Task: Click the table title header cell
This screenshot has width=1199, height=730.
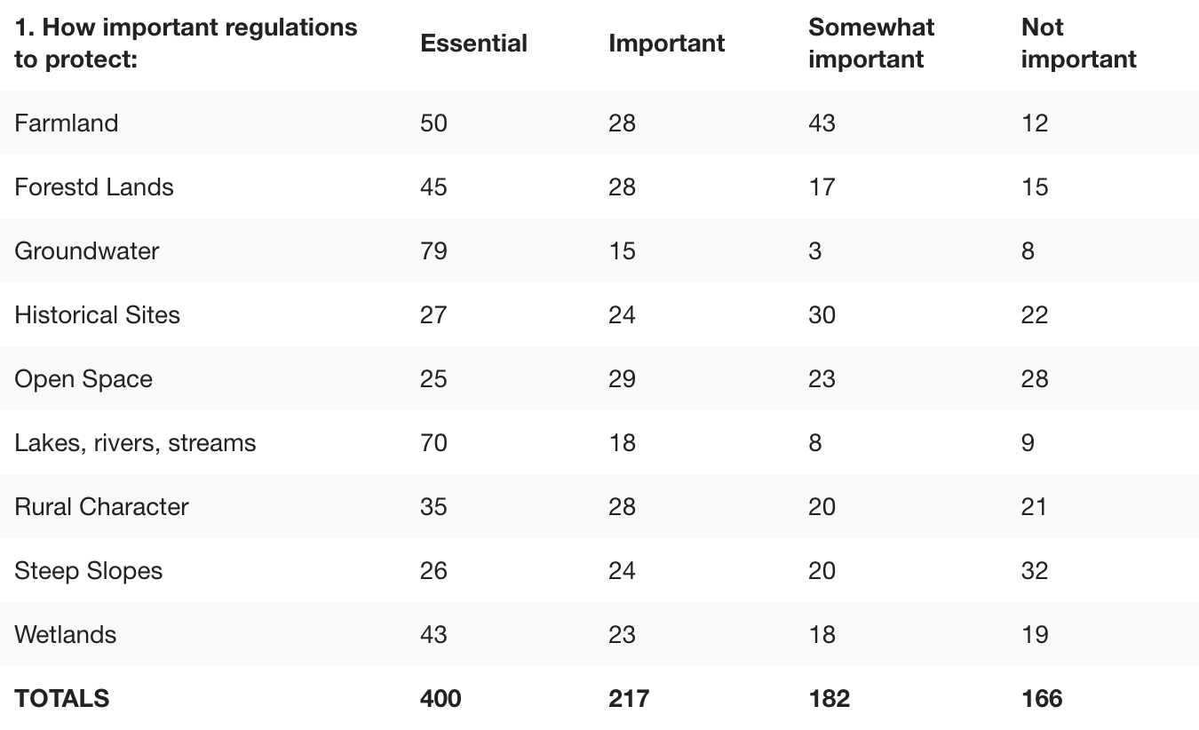Action: (x=187, y=44)
